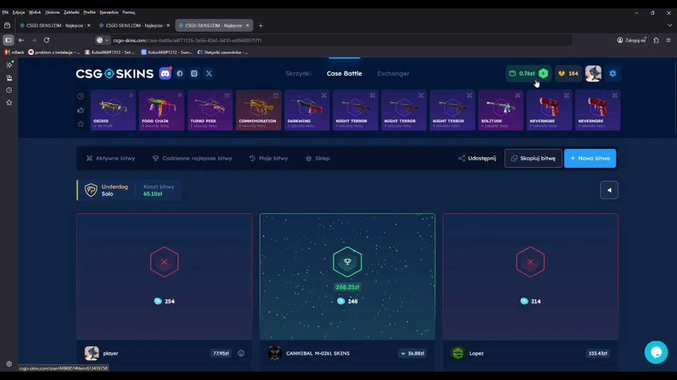The width and height of the screenshot is (677, 380).
Task: Open the browser hamburger menu
Action: coord(669,40)
